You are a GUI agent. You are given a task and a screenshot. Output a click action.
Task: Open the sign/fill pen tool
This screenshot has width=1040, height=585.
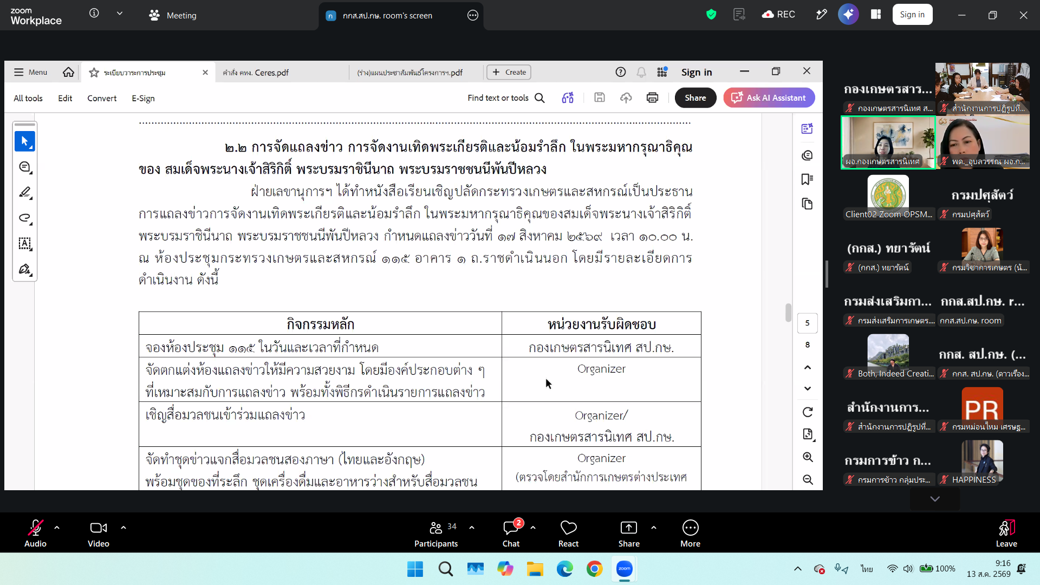[x=25, y=269]
